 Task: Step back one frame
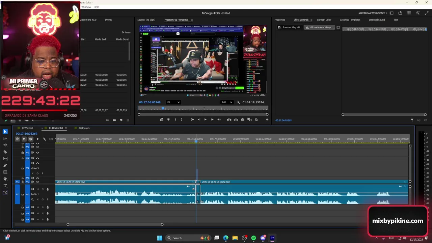(x=199, y=119)
